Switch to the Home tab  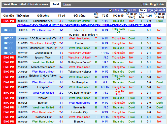tap(67, 4)
